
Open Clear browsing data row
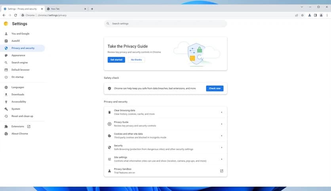coord(165,112)
